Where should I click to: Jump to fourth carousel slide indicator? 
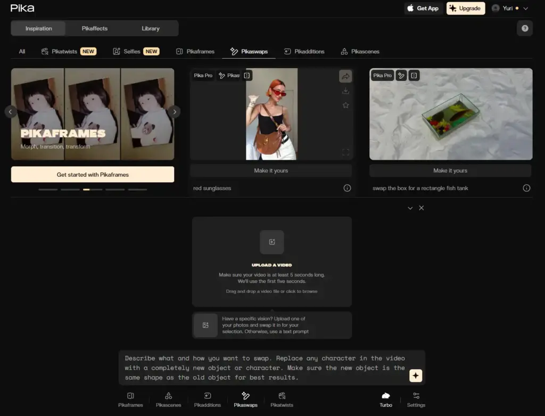(115, 190)
